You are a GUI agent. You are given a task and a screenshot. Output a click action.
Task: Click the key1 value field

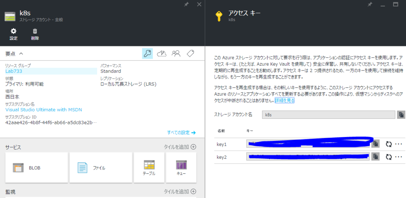point(308,144)
